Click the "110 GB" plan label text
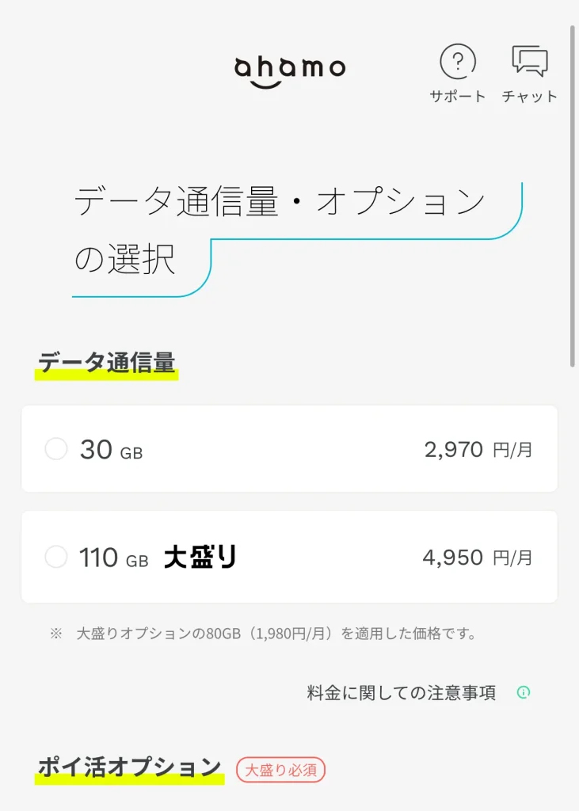Screen dimensions: 579x811 [113, 558]
